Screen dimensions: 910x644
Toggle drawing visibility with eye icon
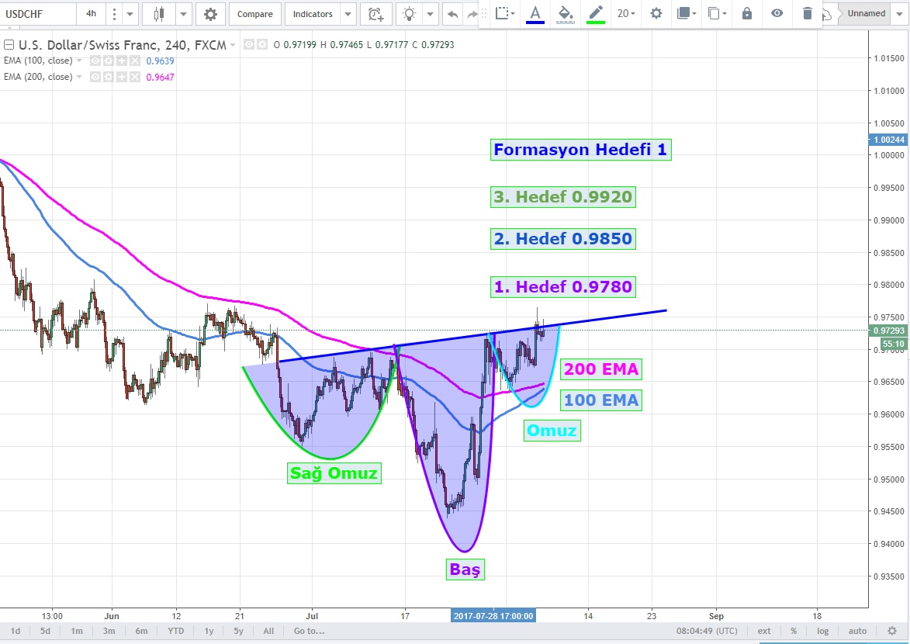tap(777, 13)
